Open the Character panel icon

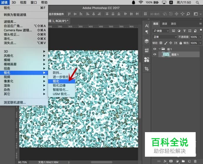[147, 26]
